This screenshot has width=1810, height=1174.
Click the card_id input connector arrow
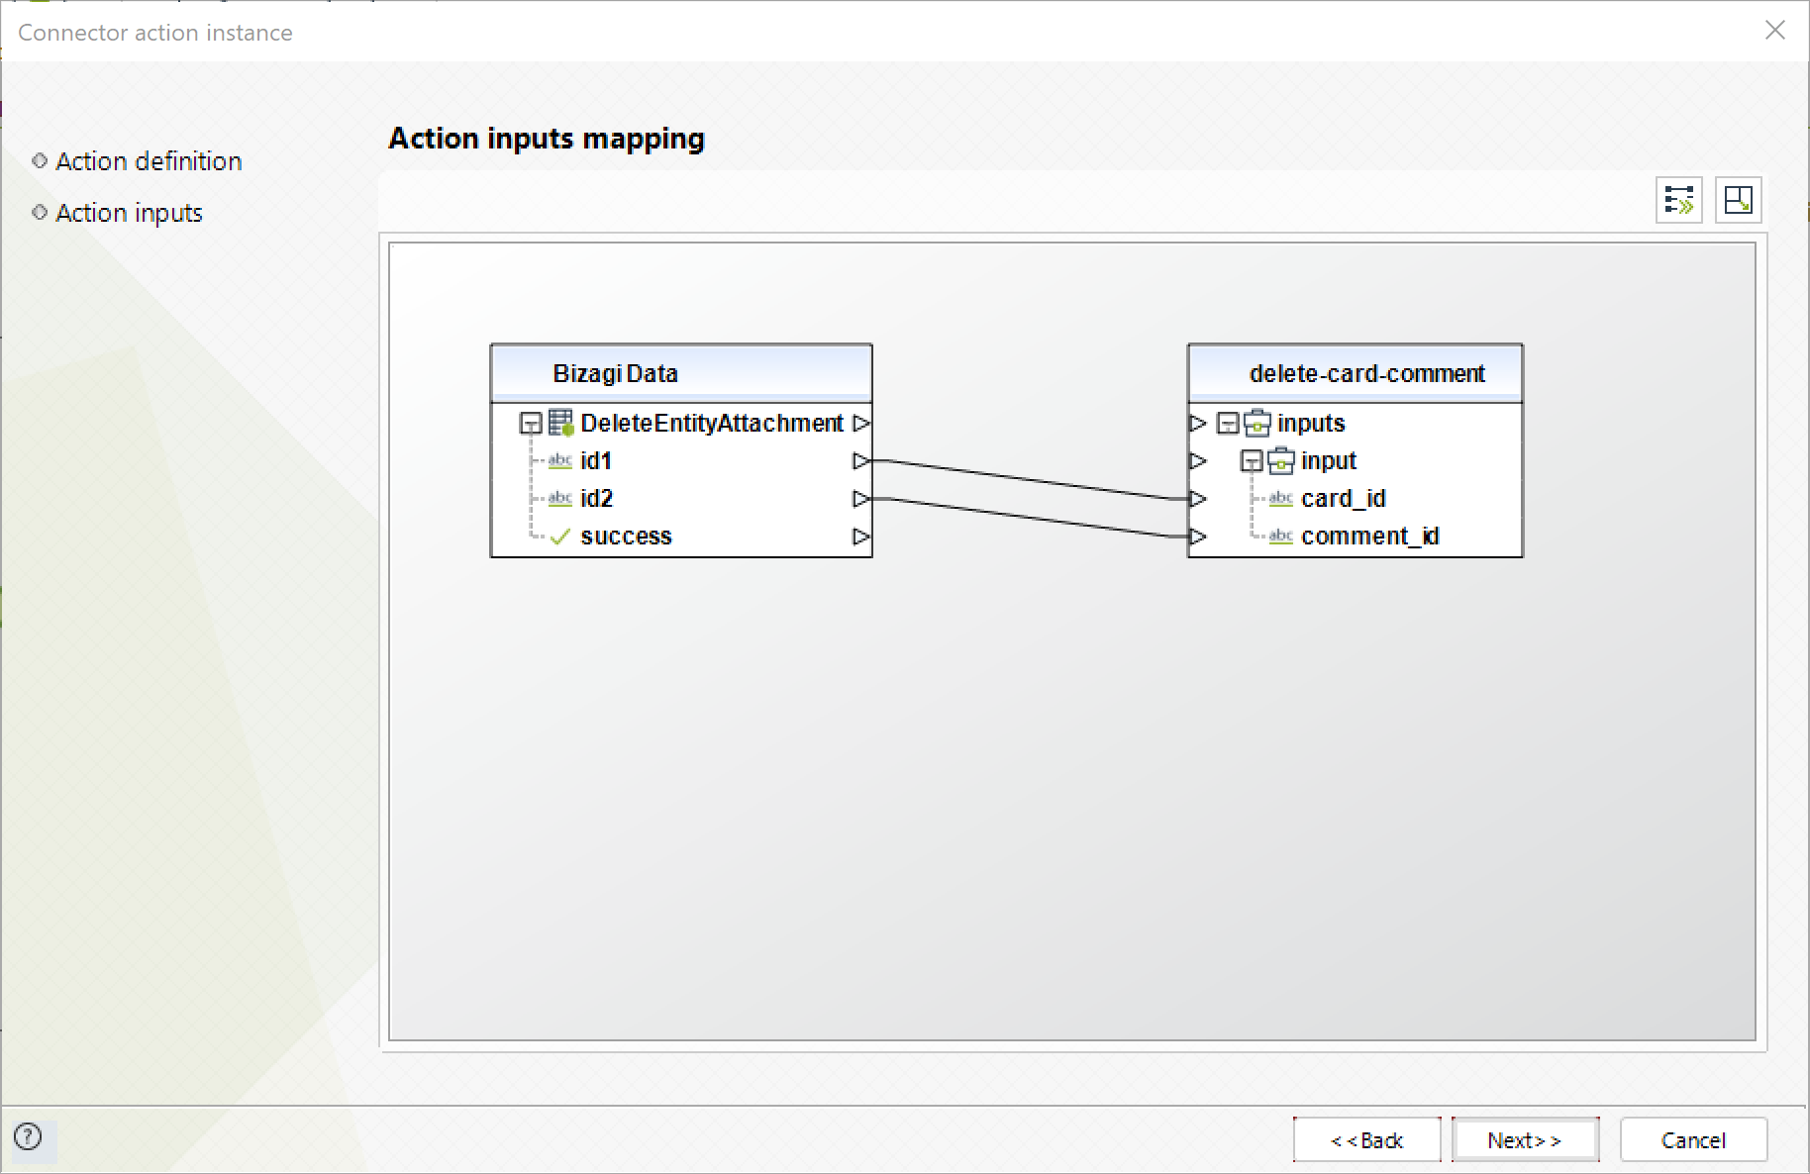(1198, 499)
